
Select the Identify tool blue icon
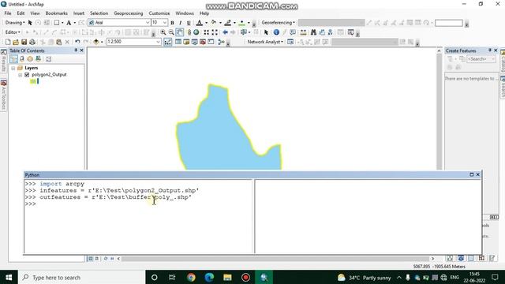pyautogui.click(x=276, y=32)
